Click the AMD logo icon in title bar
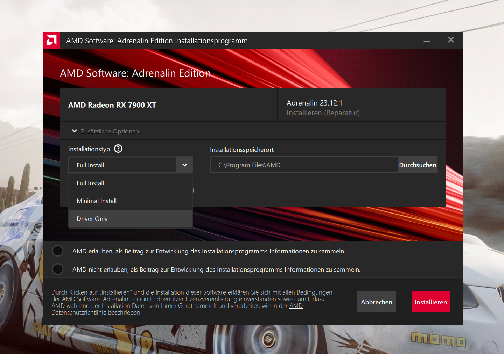Viewport: 504px width, 354px height. (x=51, y=41)
